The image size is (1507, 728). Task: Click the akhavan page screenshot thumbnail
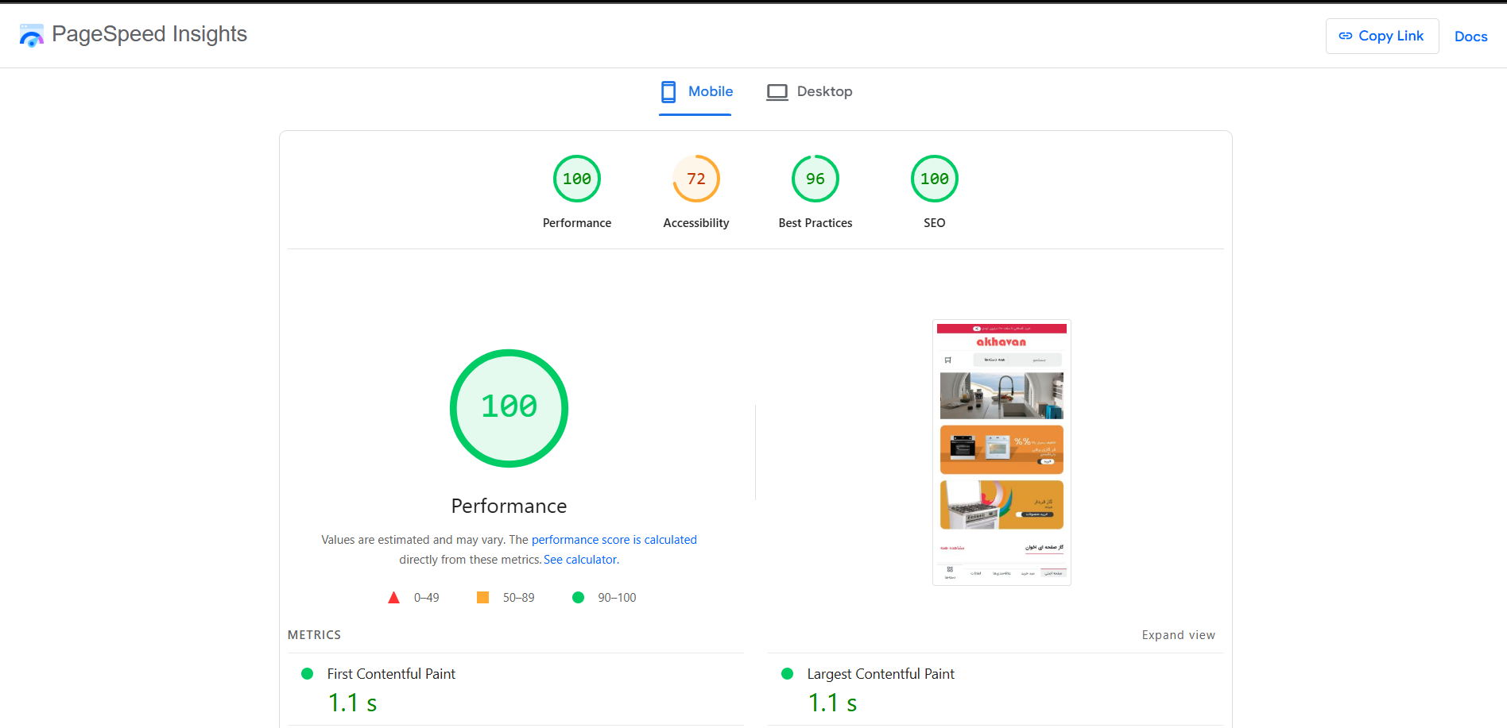1001,453
